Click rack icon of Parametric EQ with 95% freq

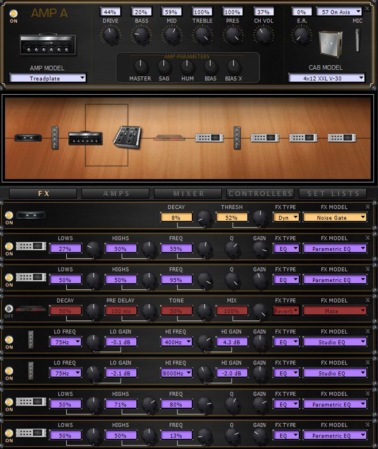point(31,277)
